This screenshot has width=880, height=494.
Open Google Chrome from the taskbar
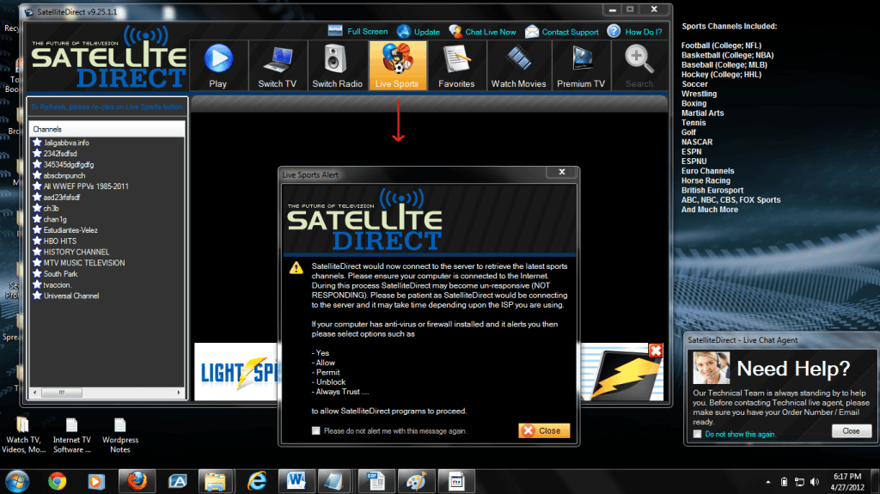point(57,481)
